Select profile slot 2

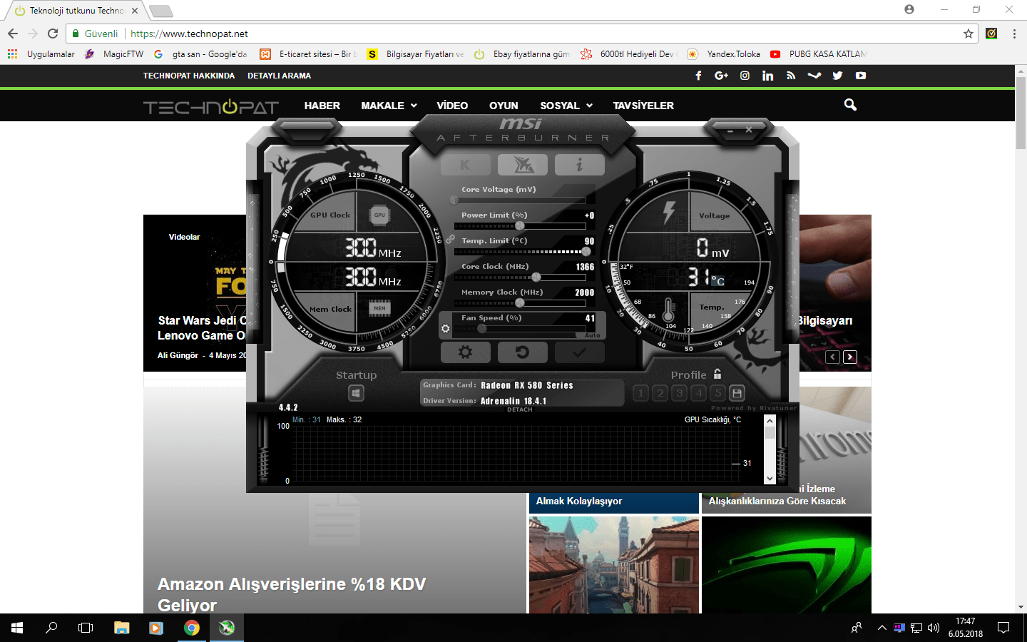(660, 393)
